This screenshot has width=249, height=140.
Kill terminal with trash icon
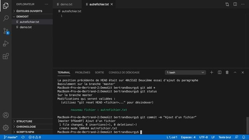(x=227, y=72)
